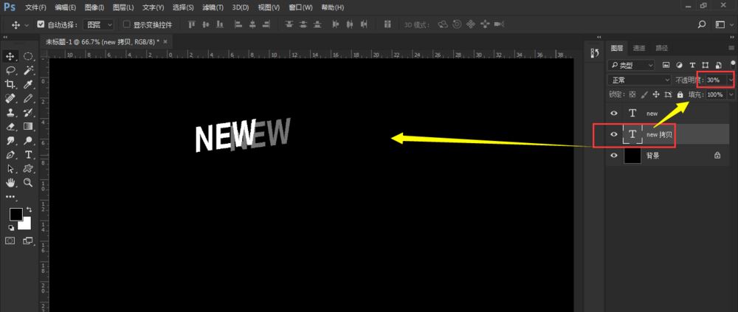This screenshot has width=738, height=312.
Task: Click the foreground color swatch
Action: (x=15, y=214)
